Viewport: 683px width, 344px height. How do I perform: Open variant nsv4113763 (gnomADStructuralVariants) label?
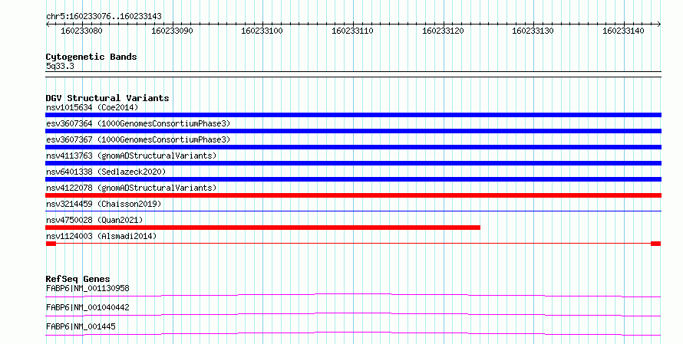coord(131,156)
